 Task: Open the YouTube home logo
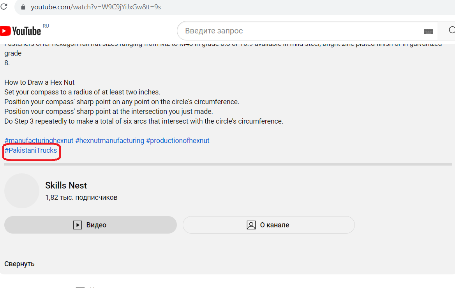click(x=20, y=31)
